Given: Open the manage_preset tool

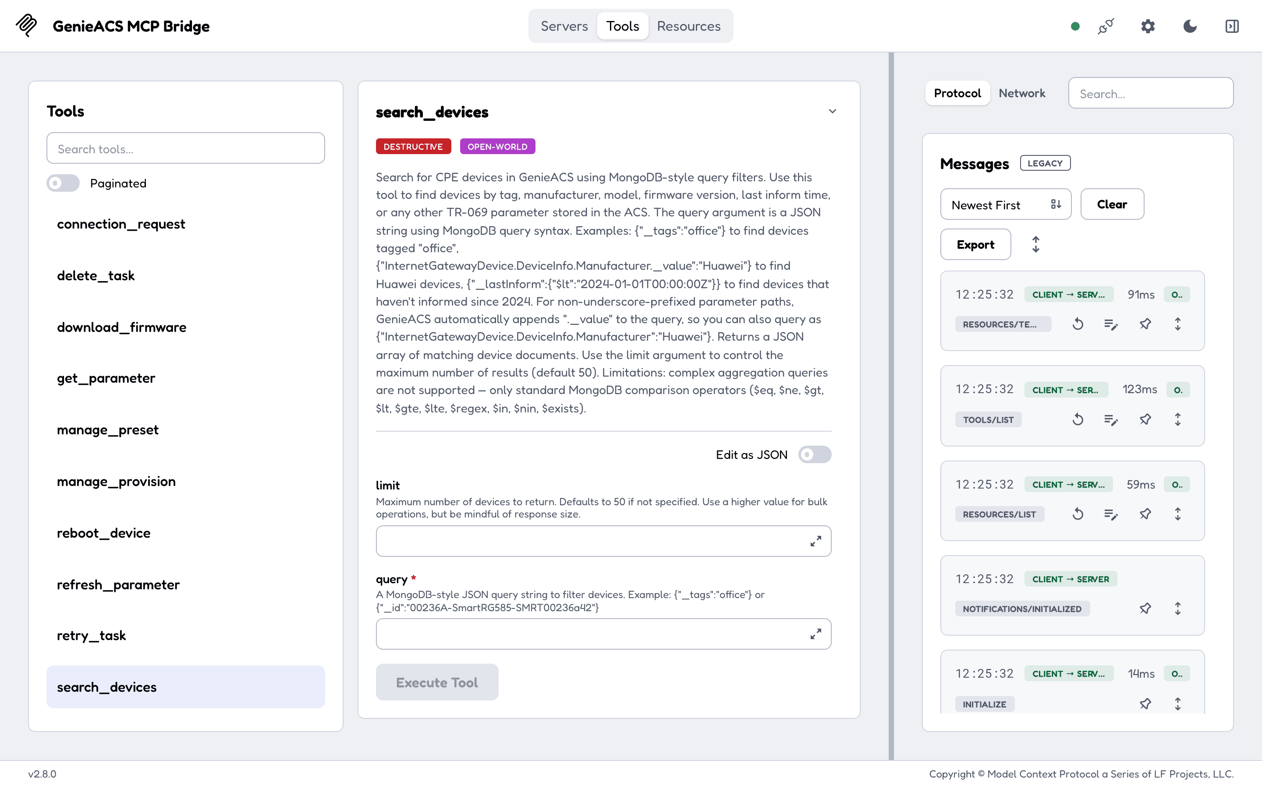Looking at the screenshot, I should [x=185, y=429].
